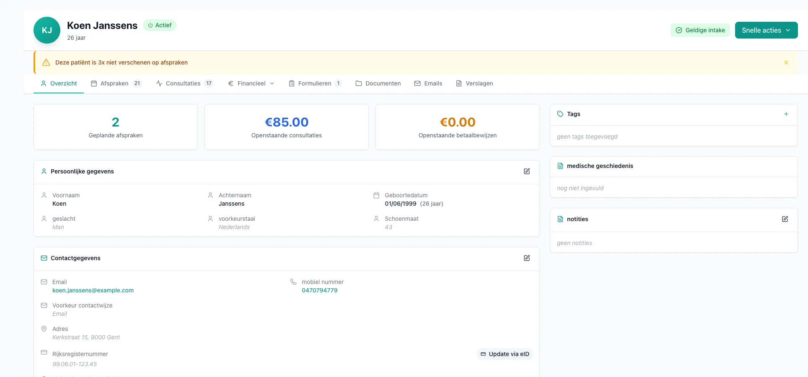The height and width of the screenshot is (377, 808).
Task: Click the Update via eID button
Action: (x=505, y=354)
